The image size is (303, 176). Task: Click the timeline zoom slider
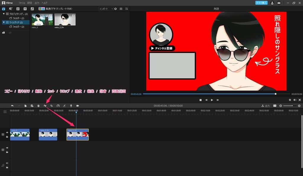click(290, 106)
